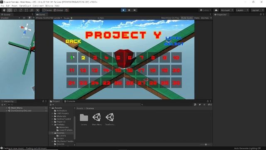Click the Play button
Viewport: 266px width, 150px height.
(123, 10)
